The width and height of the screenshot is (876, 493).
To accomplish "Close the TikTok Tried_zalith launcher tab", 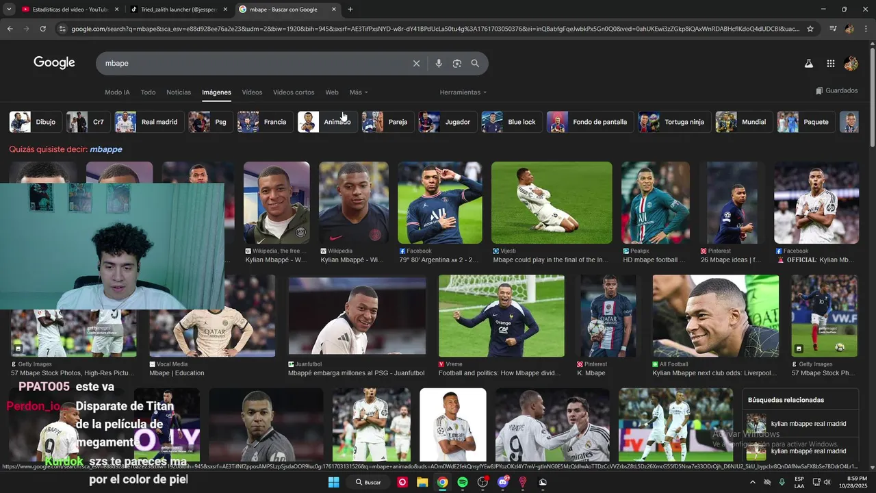I will [225, 10].
